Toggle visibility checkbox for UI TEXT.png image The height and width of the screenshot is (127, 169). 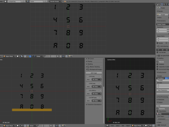(x=100, y=97)
